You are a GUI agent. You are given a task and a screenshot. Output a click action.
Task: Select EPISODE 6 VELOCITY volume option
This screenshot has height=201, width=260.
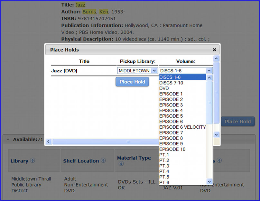182,127
